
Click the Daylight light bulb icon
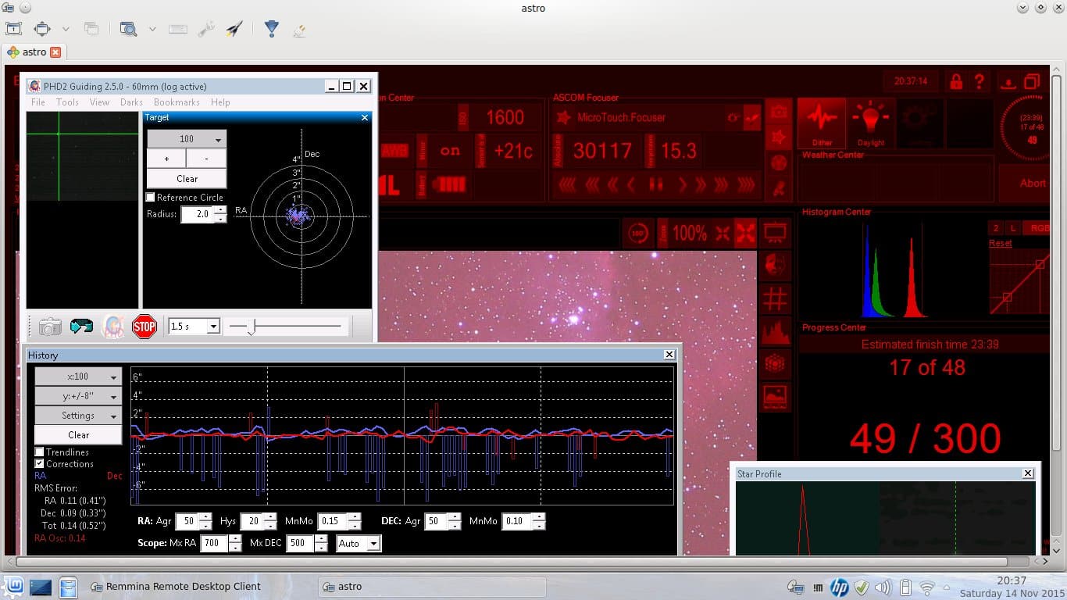[870, 123]
